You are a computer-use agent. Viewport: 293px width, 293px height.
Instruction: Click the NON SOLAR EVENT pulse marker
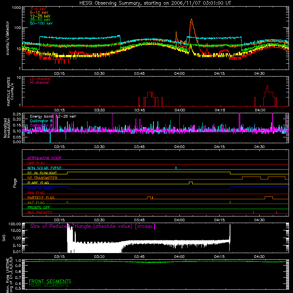point(176,168)
